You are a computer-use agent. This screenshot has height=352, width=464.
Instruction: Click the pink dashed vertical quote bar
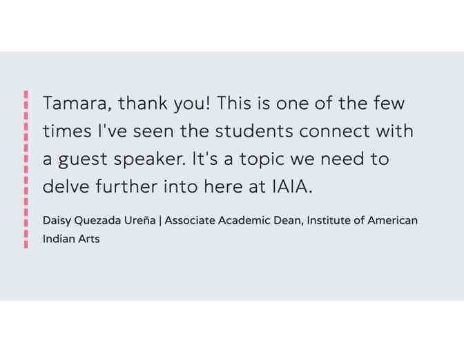click(26, 169)
